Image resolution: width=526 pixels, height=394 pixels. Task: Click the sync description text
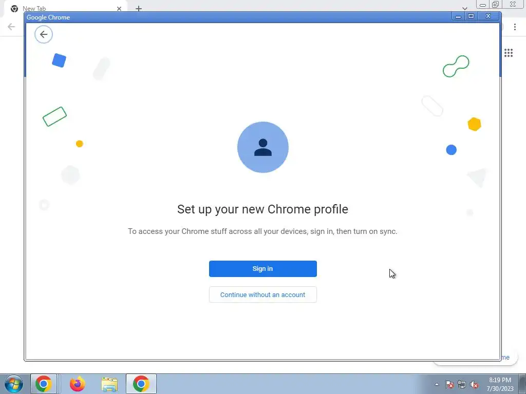262,231
